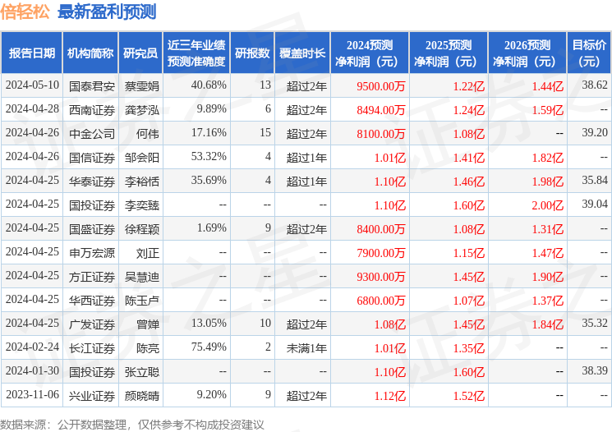Click target price 39.04
Image resolution: width=612 pixels, height=432 pixels.
[595, 205]
